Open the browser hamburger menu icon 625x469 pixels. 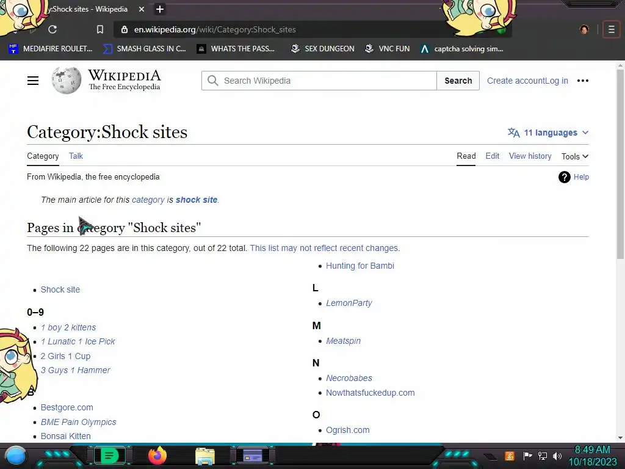click(x=612, y=29)
